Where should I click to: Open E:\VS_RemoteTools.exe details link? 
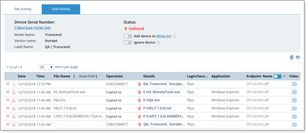(161, 92)
